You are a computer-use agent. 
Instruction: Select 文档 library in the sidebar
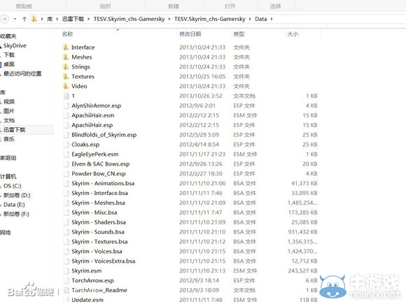click(9, 120)
